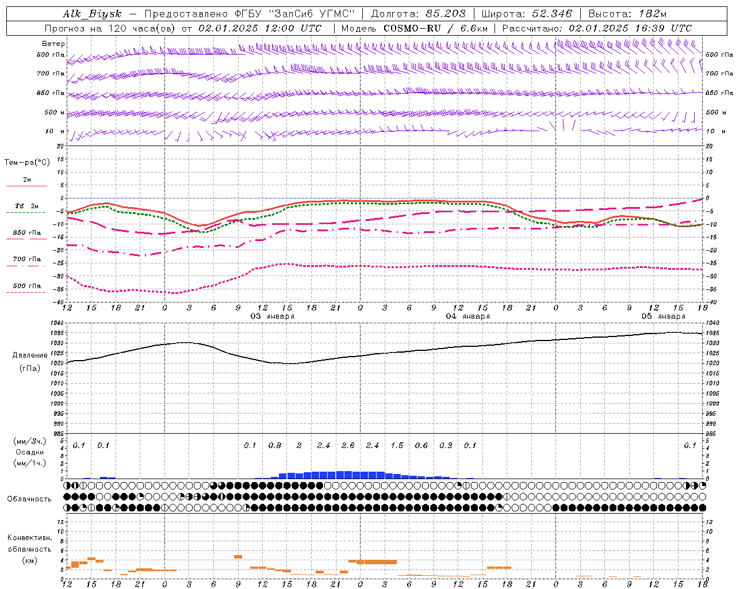
Task: Click the date label "04 января"
Action: pyautogui.click(x=468, y=316)
